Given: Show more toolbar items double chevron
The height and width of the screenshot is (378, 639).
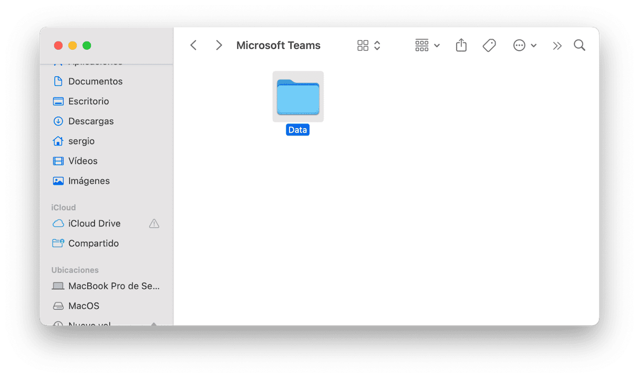Looking at the screenshot, I should (557, 46).
